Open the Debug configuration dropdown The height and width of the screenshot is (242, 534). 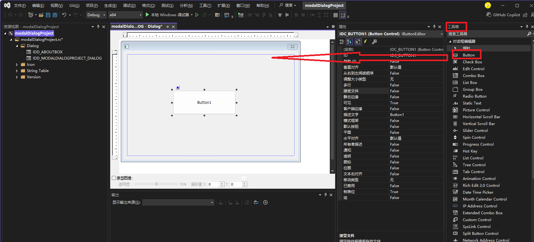pyautogui.click(x=96, y=15)
